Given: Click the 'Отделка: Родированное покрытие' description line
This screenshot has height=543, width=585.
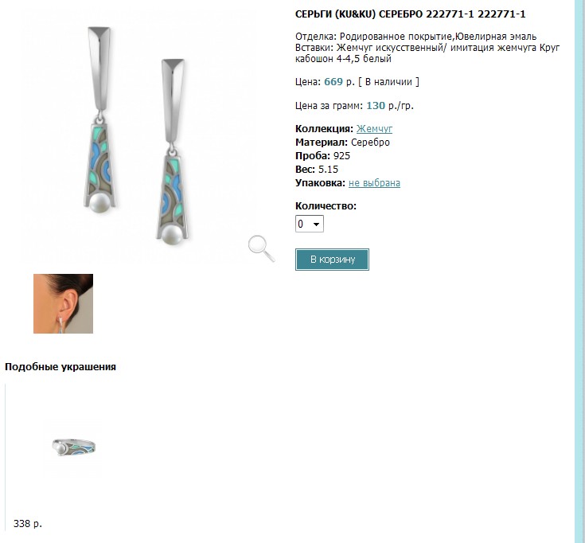Looking at the screenshot, I should click(x=416, y=37).
